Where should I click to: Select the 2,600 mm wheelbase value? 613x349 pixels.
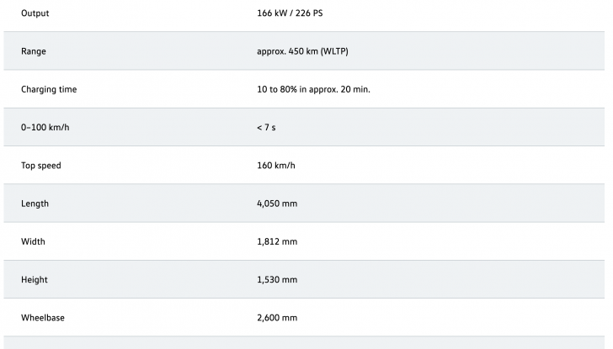point(277,318)
